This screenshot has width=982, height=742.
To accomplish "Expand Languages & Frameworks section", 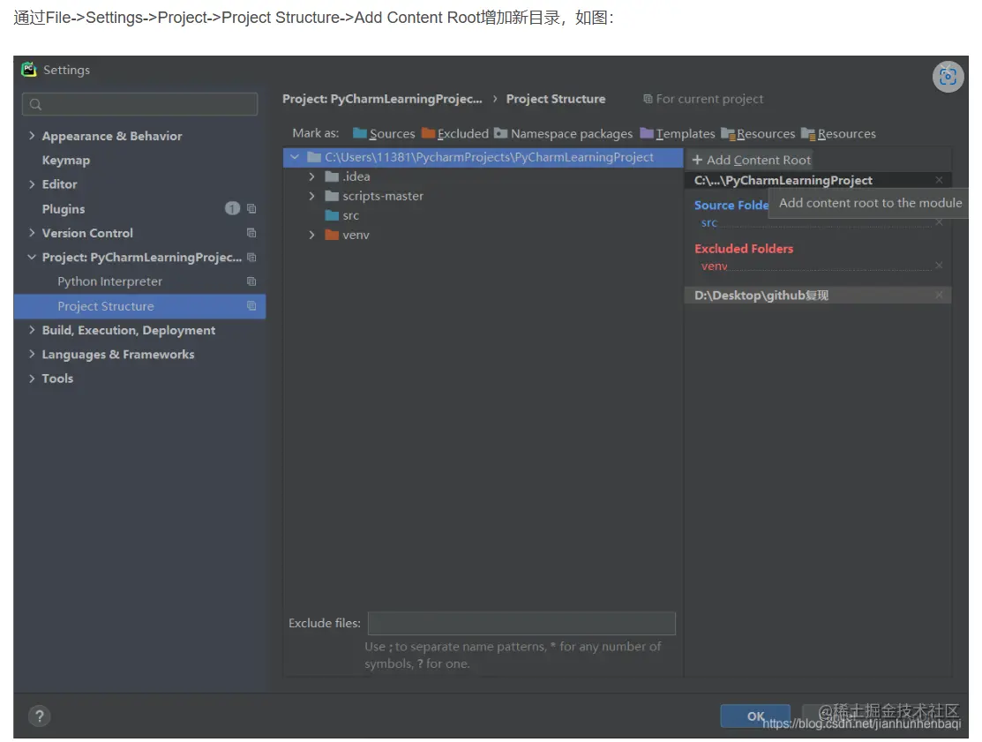I will pyautogui.click(x=32, y=355).
